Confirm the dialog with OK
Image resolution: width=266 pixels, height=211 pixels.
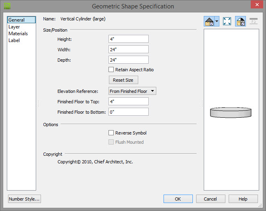pos(178,199)
